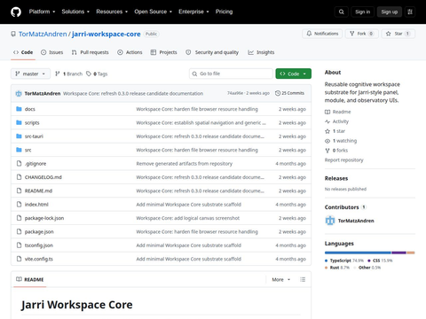
Task: Open the 1 star link in About
Action: 335,131
